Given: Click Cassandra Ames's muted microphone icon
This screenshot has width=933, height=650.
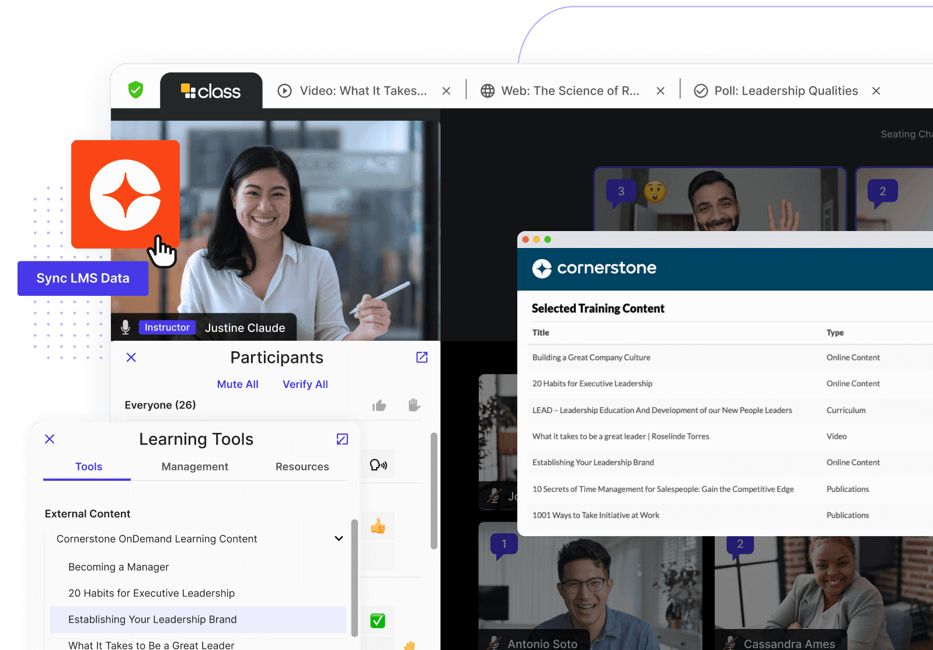Looking at the screenshot, I should pos(730,642).
